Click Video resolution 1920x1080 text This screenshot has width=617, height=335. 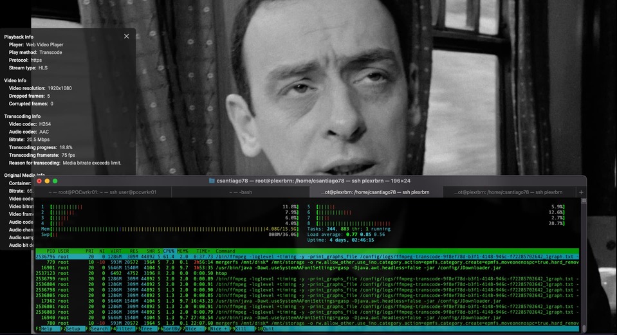pos(40,89)
